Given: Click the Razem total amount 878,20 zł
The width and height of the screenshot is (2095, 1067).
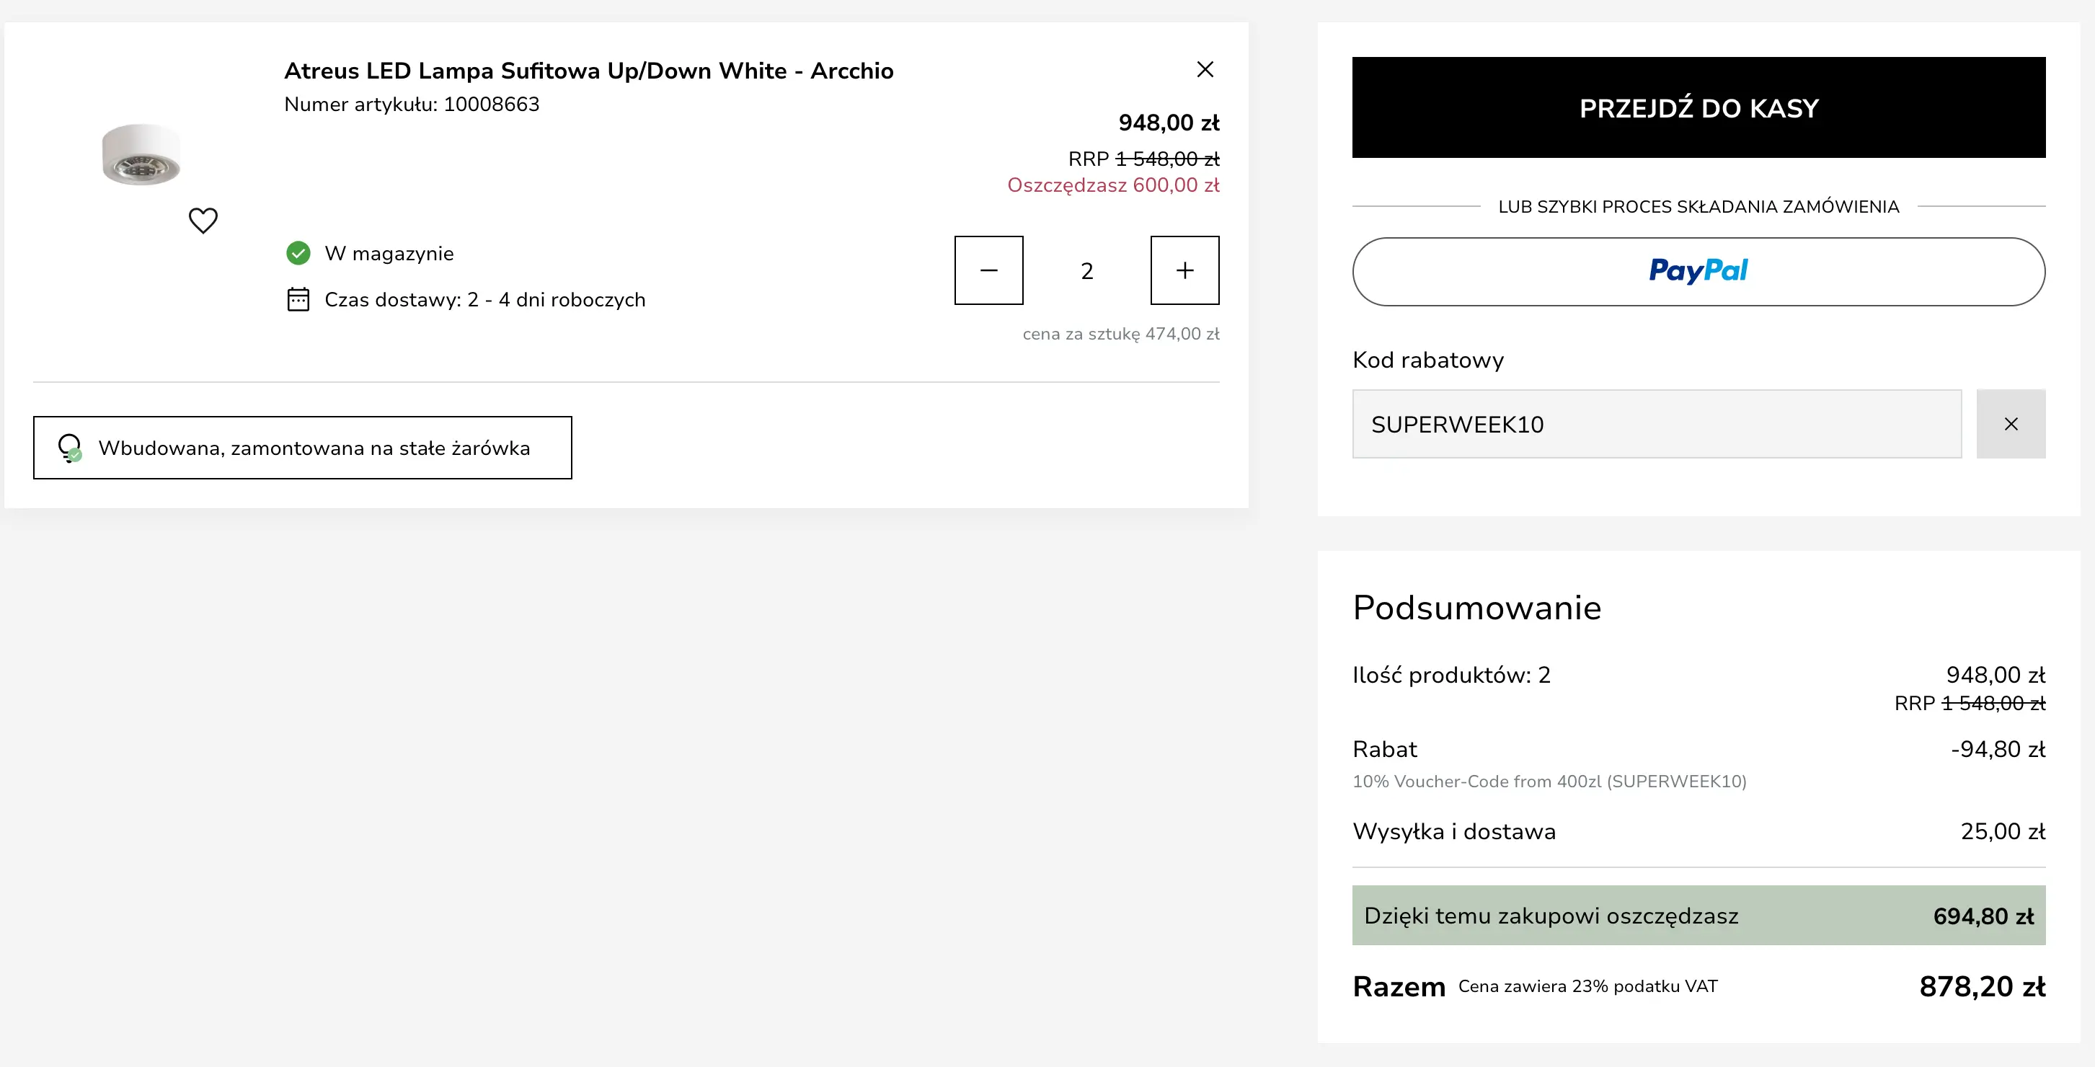Looking at the screenshot, I should pos(1981,987).
